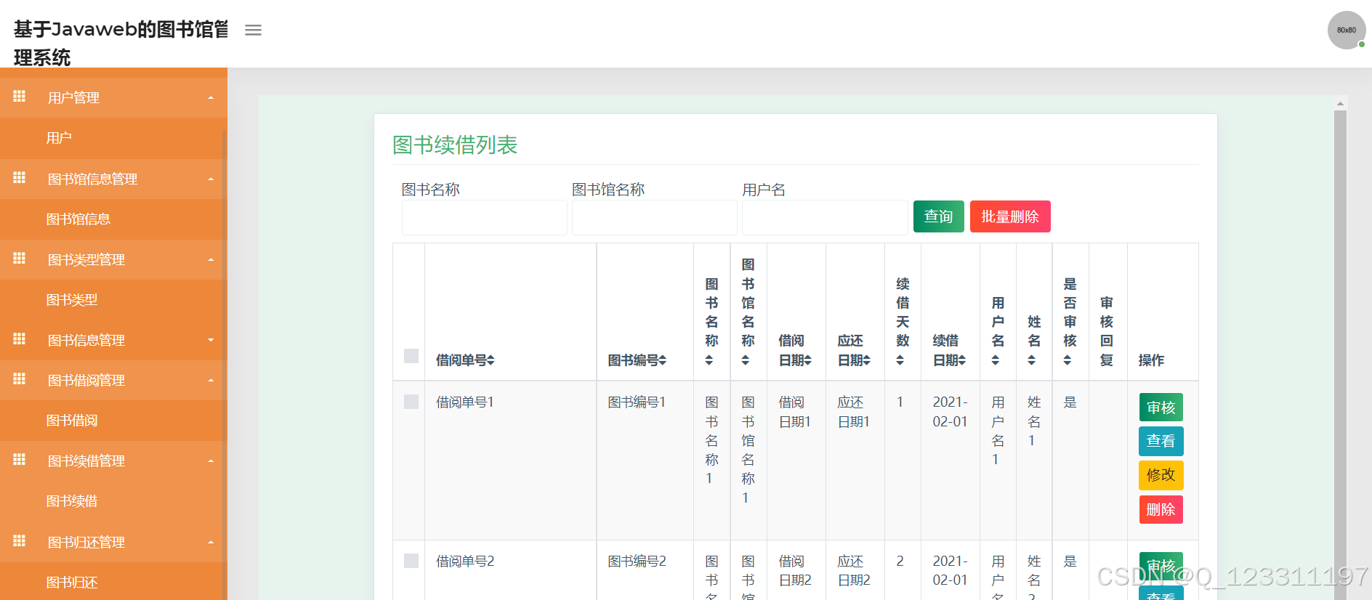Viewport: 1372px width, 600px height.
Task: Collapse the 图书馆信息管理 menu arrow
Action: tap(211, 179)
